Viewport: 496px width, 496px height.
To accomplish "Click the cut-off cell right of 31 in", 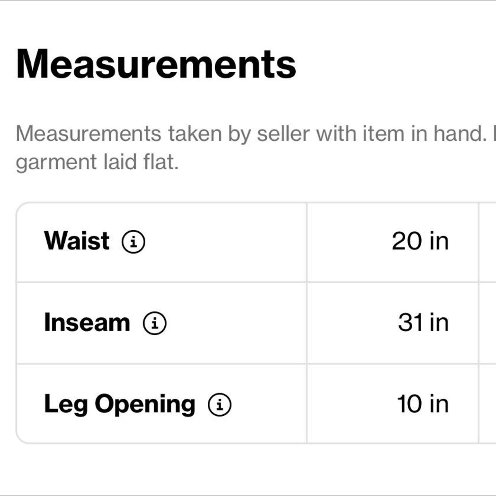I will coord(487,323).
